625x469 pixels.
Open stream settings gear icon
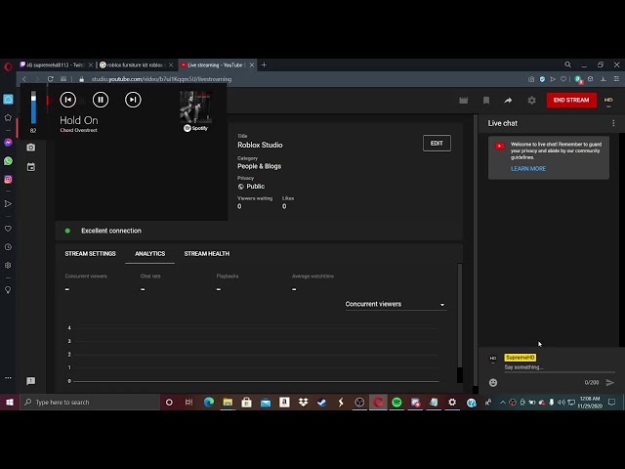pyautogui.click(x=531, y=100)
